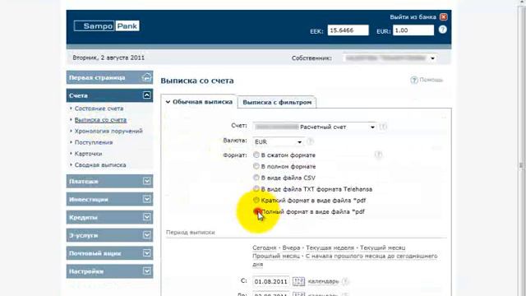Click календарь link beside start date
The width and height of the screenshot is (526, 296).
pyautogui.click(x=323, y=281)
